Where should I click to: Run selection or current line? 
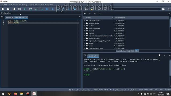(41, 9)
